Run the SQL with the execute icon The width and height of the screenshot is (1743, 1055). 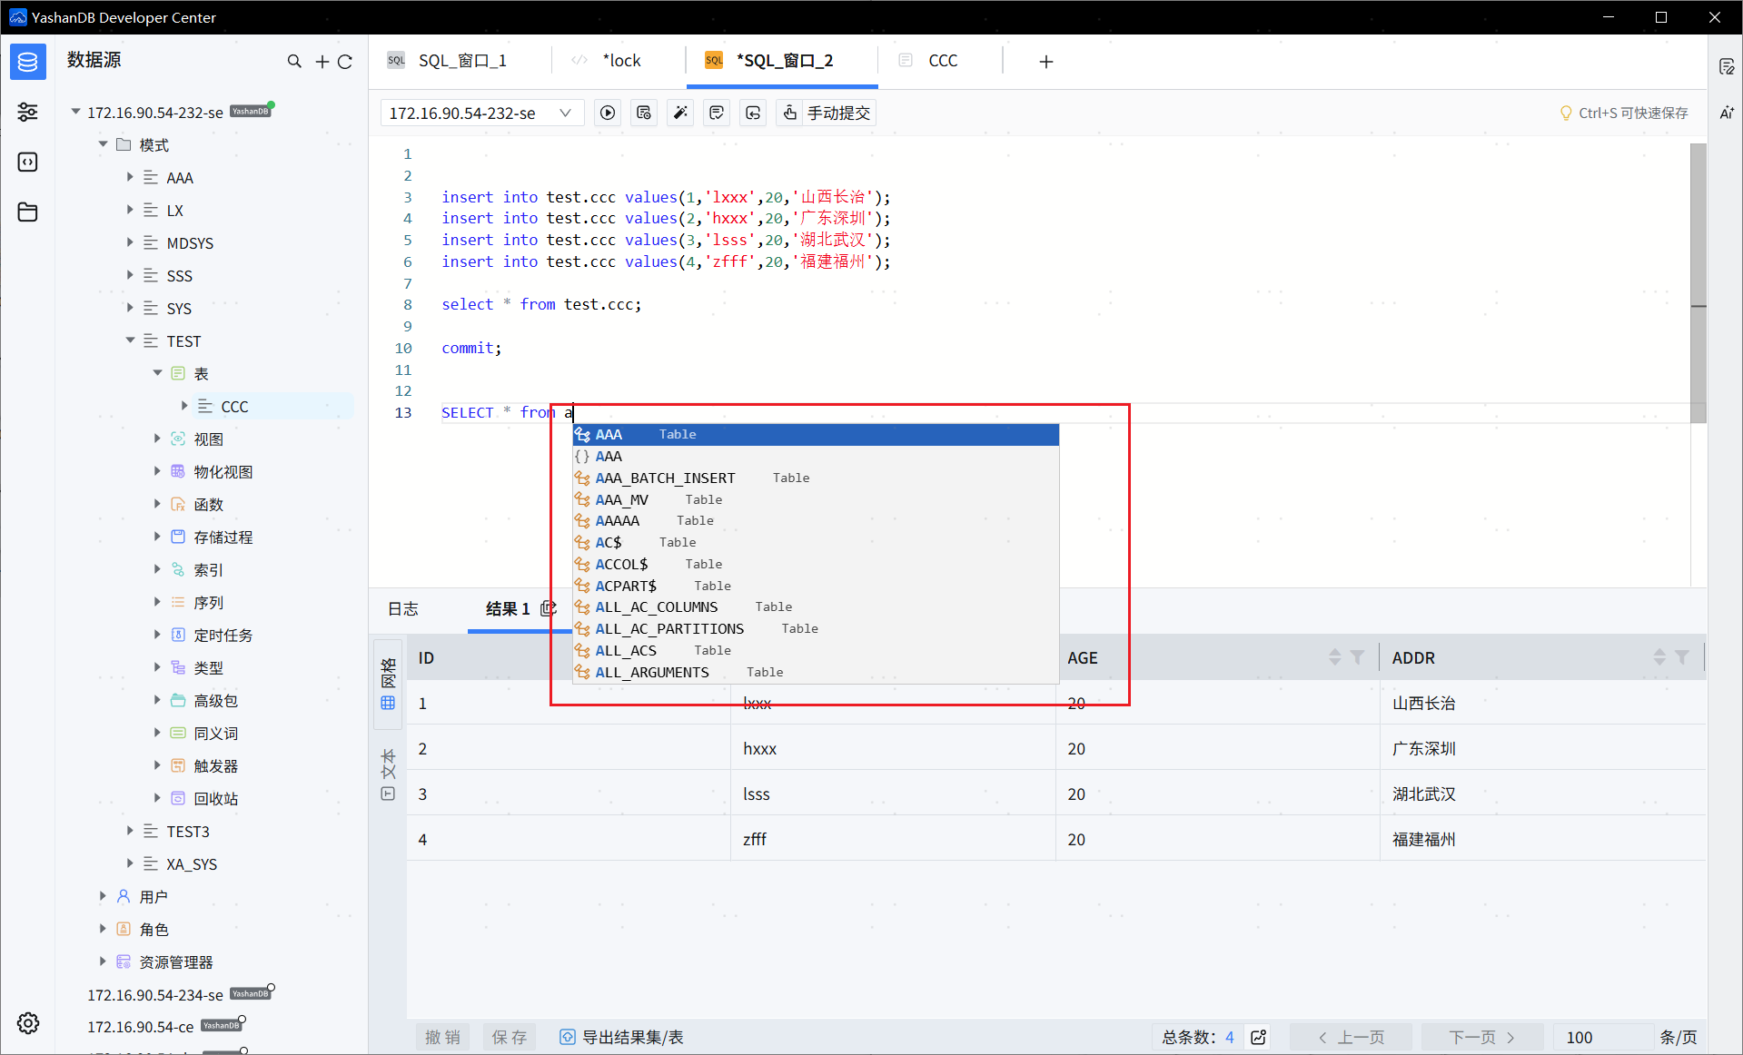coord(608,113)
